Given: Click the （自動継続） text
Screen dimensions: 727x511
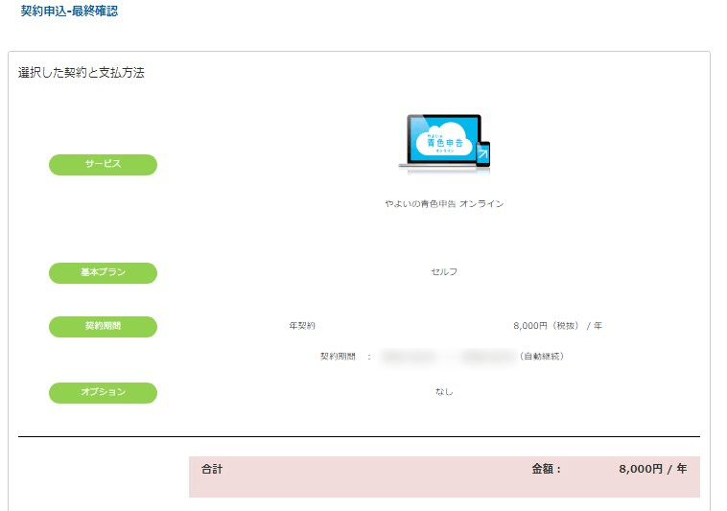Looking at the screenshot, I should pyautogui.click(x=542, y=357).
